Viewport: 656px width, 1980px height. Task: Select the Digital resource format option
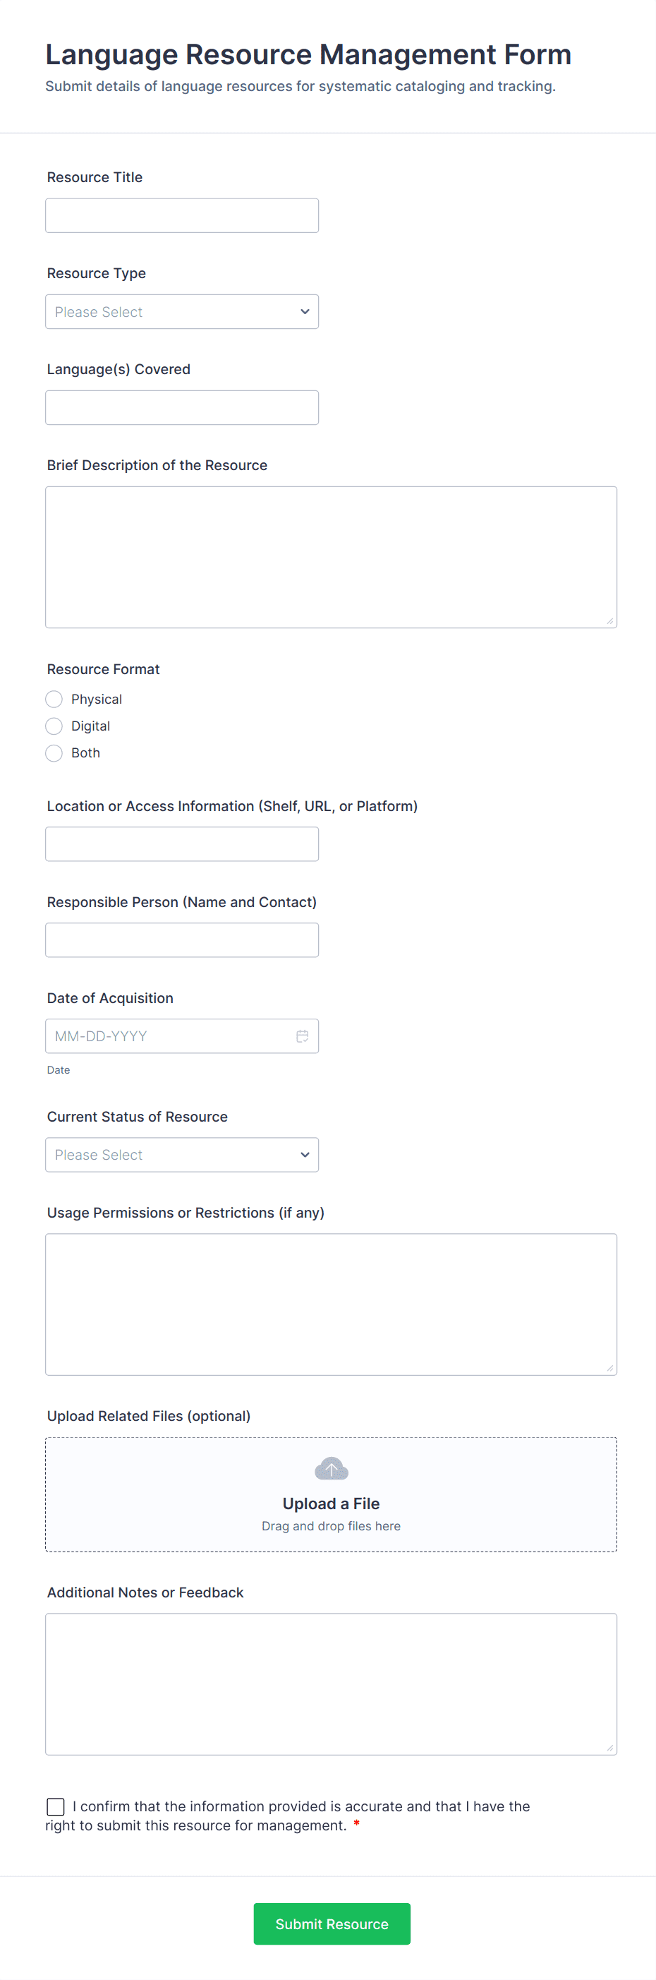(x=54, y=726)
